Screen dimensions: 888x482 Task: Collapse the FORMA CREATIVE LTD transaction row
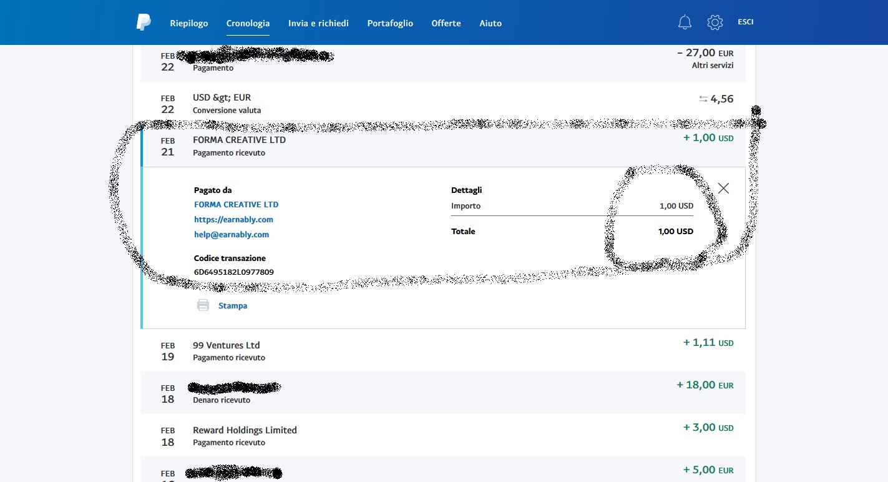click(x=443, y=145)
